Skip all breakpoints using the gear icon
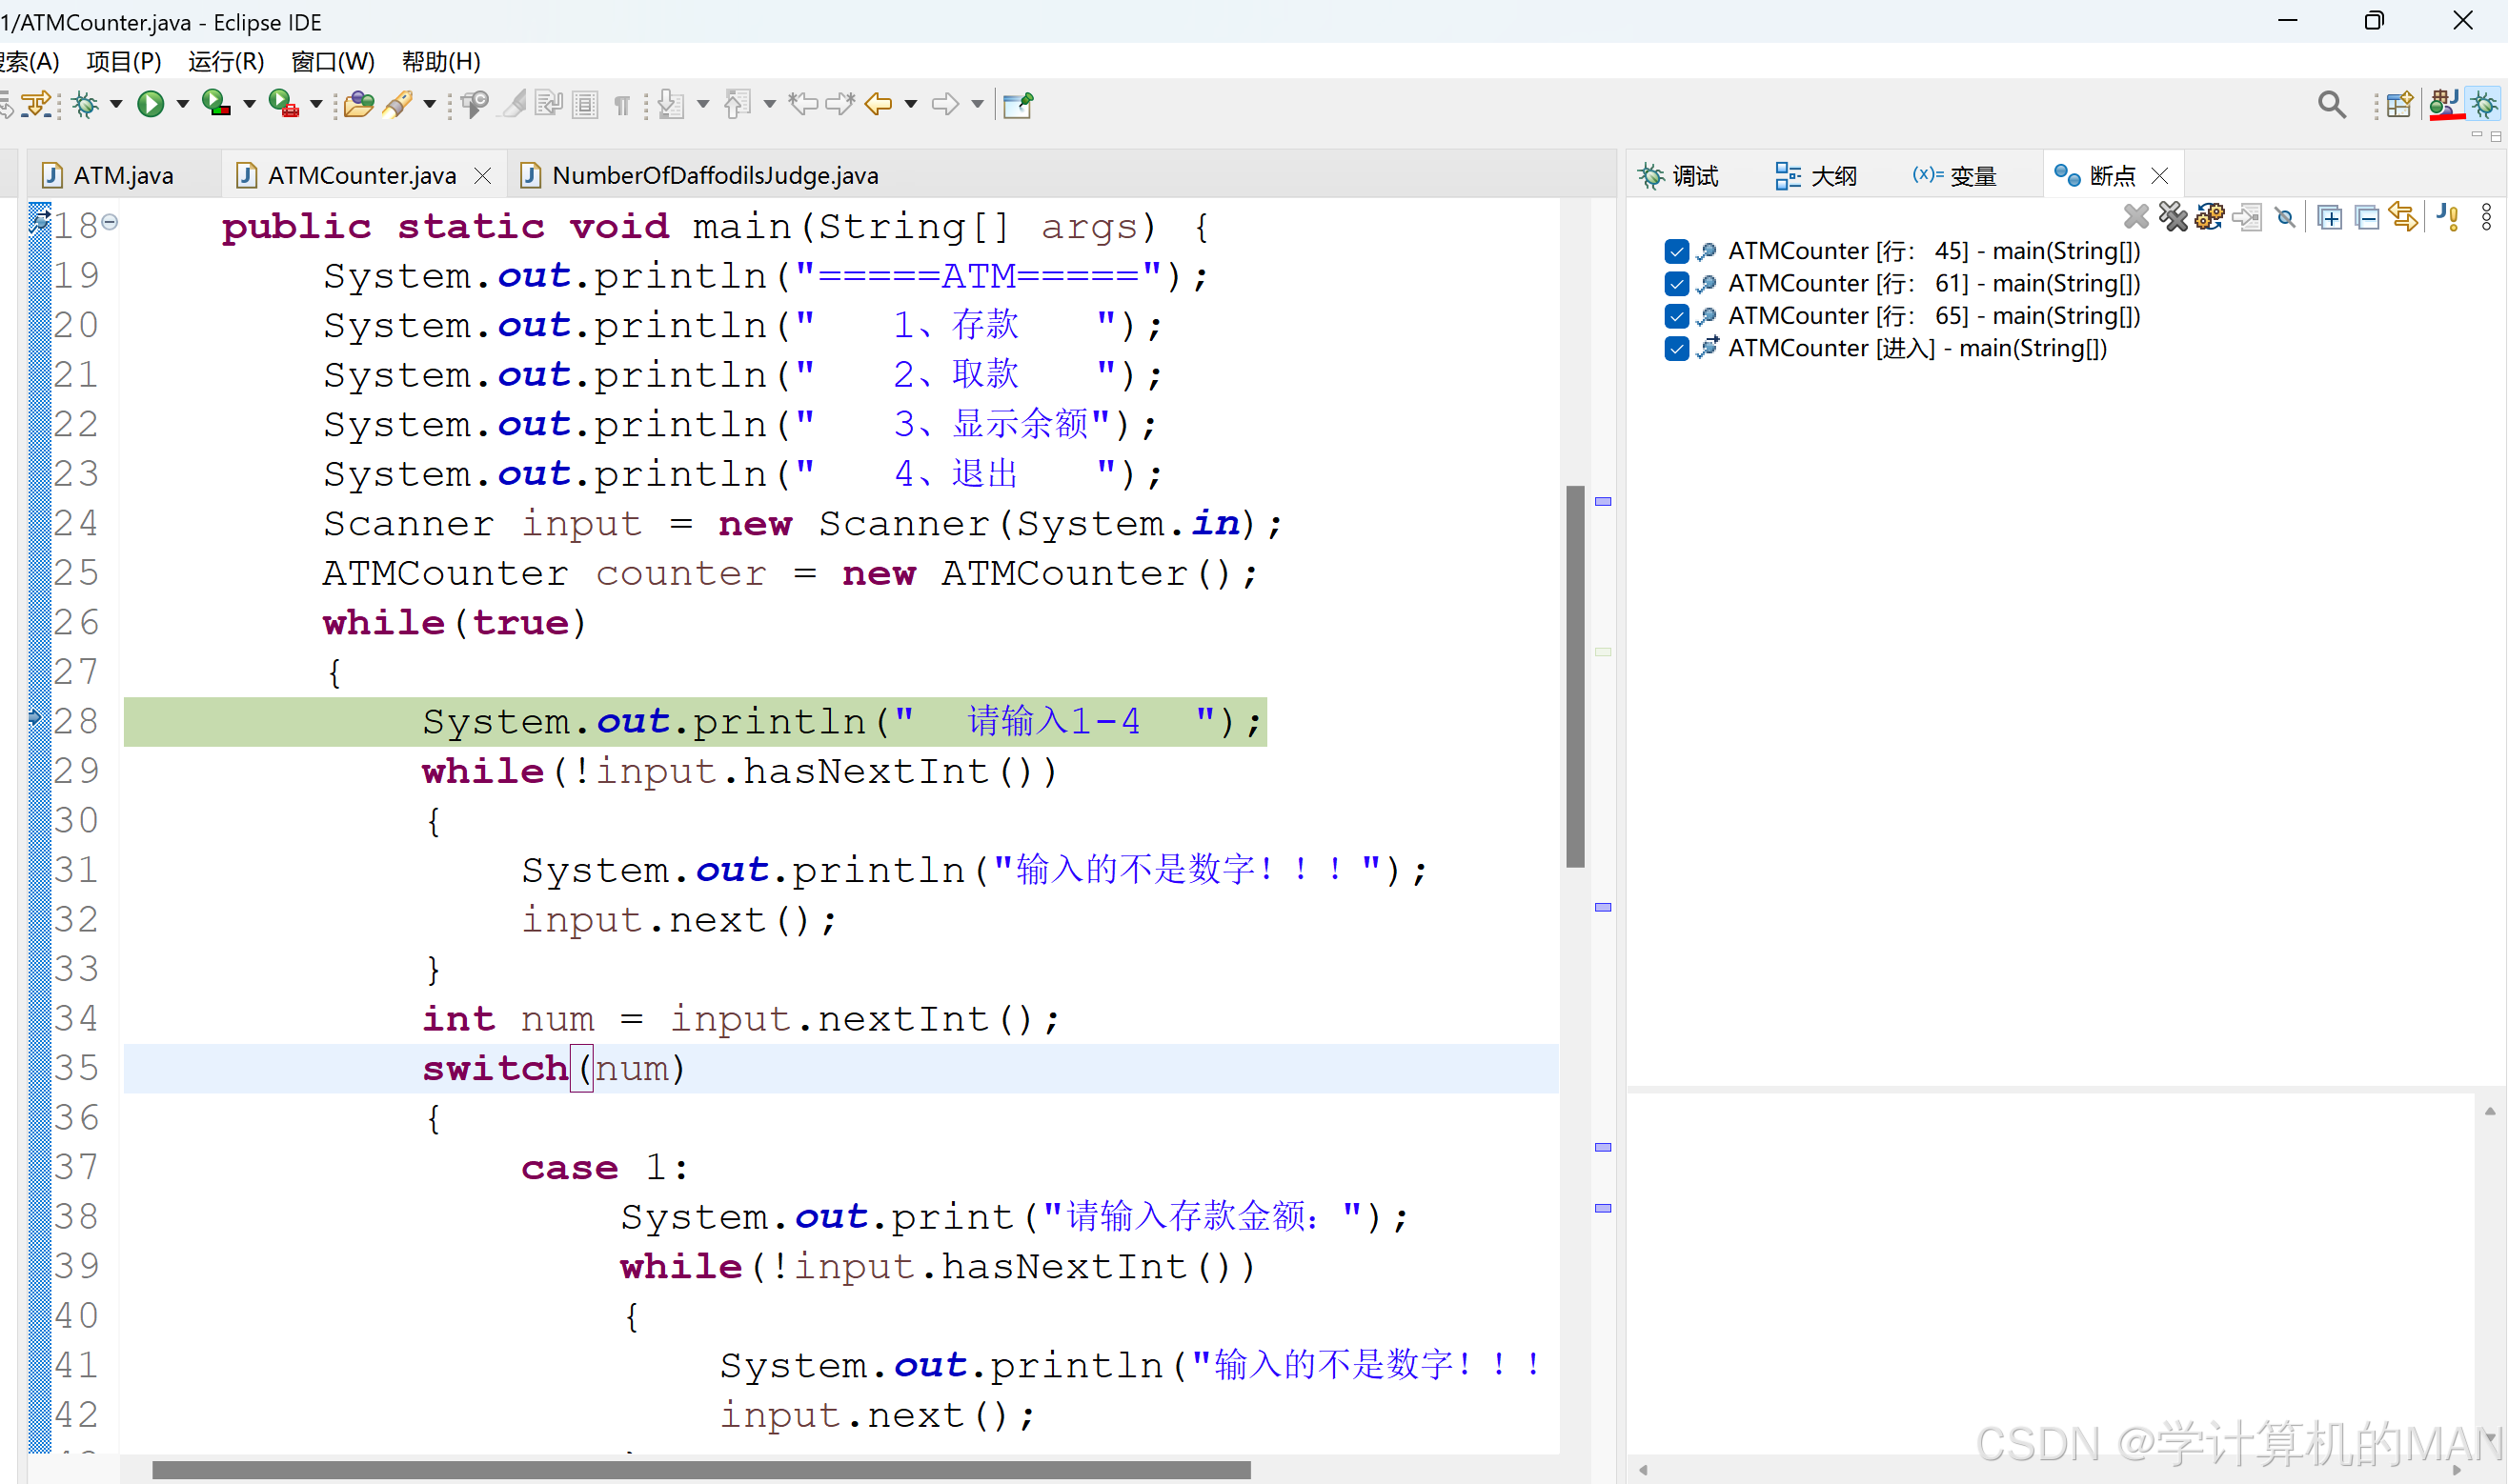This screenshot has height=1484, width=2508. pyautogui.click(x=2211, y=216)
